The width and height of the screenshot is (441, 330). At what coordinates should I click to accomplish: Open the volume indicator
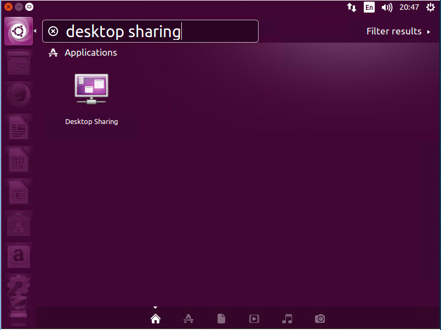tap(387, 7)
